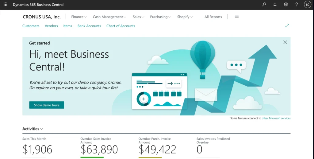Open the Sales This Month $1,906 tile
This screenshot has height=159, width=314.
pyautogui.click(x=37, y=147)
